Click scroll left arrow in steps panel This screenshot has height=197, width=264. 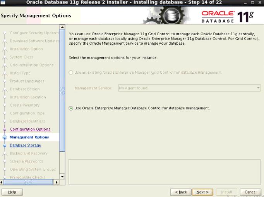[2, 182]
